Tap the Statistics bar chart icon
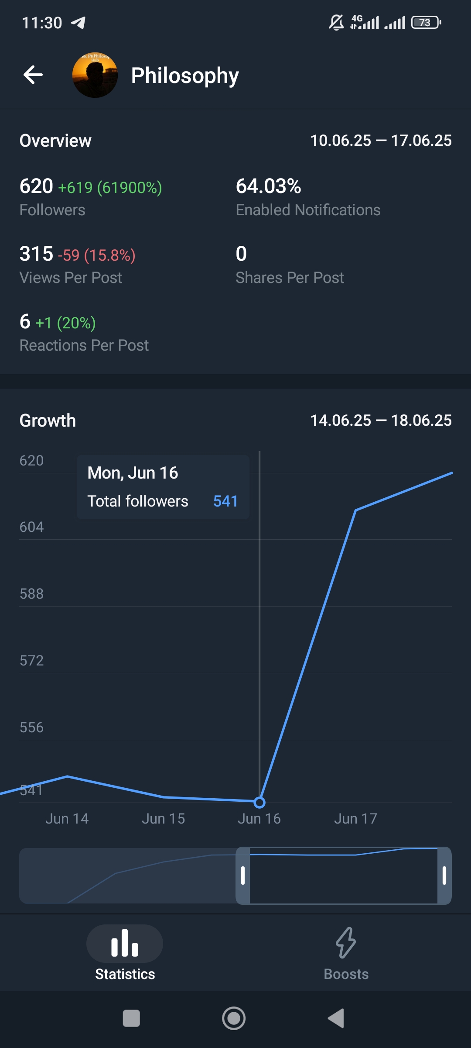471x1048 pixels. click(125, 943)
